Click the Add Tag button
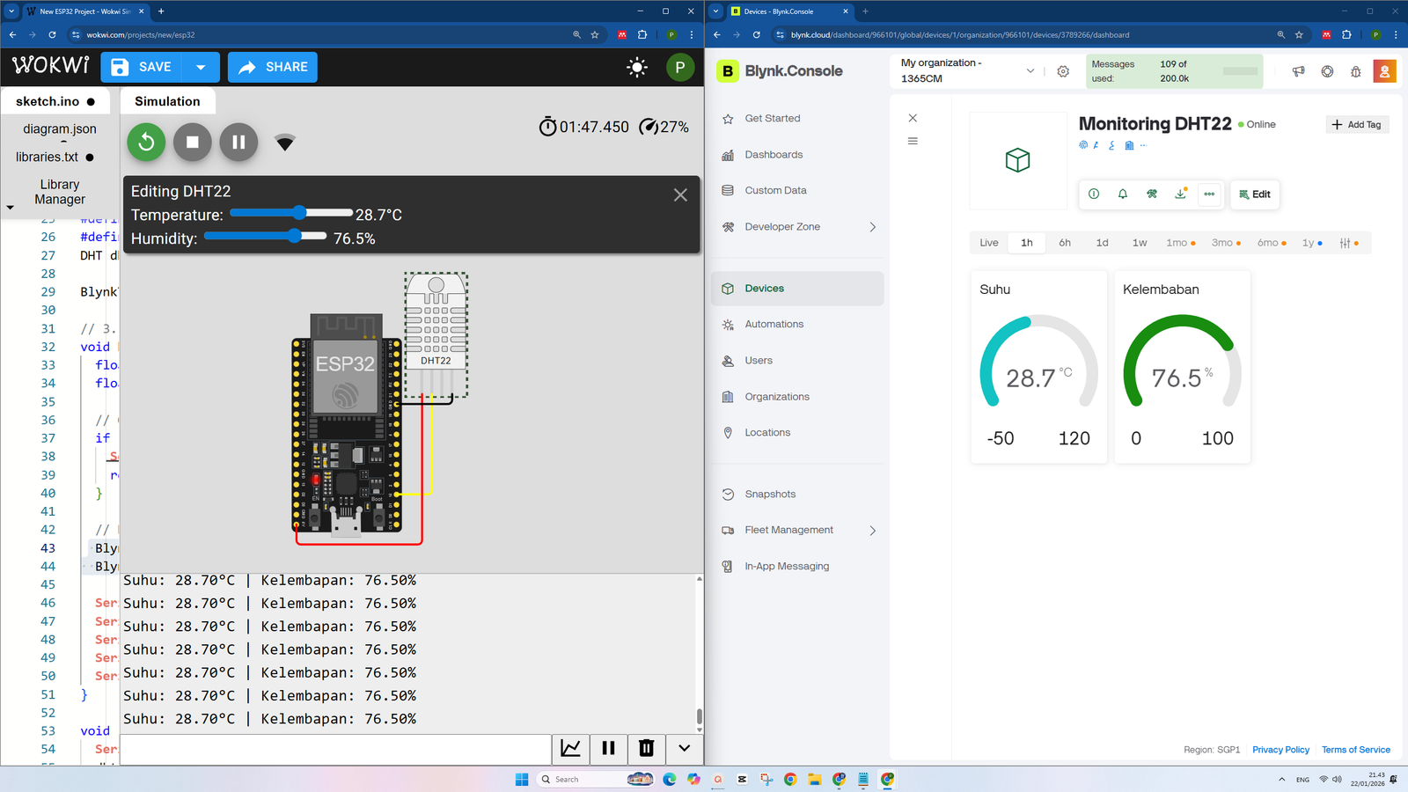 click(1357, 125)
